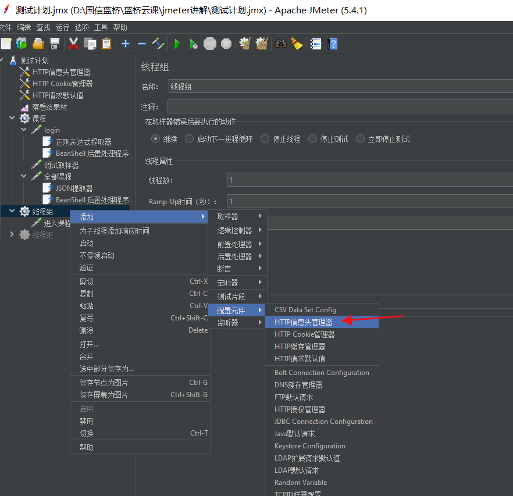513x496 pixels.
Task: Click the Open file folder icon
Action: tap(38, 44)
